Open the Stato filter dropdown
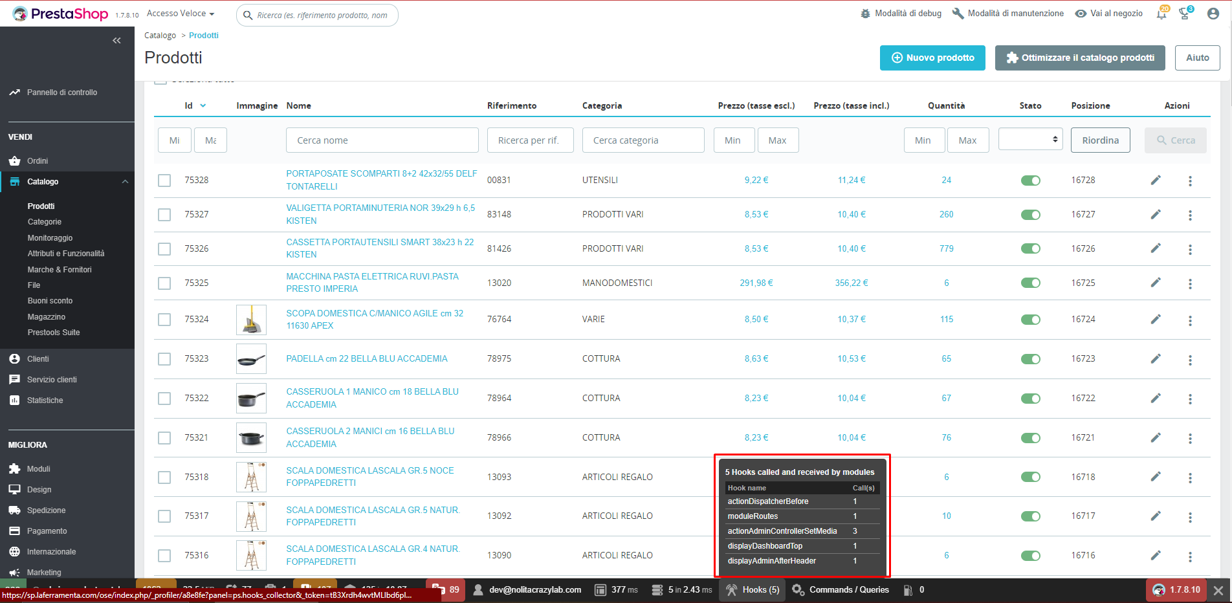The width and height of the screenshot is (1232, 603). point(1030,139)
